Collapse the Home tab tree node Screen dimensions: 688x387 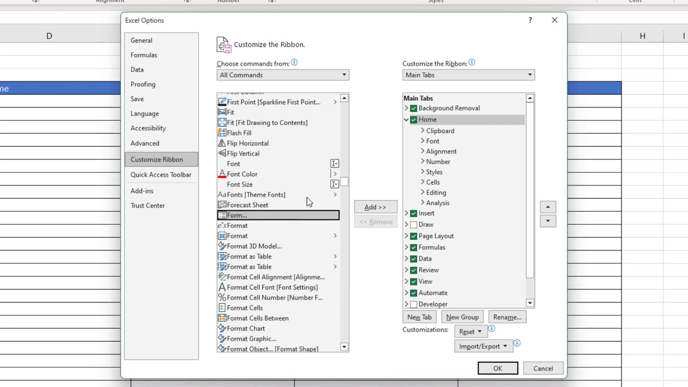click(406, 119)
